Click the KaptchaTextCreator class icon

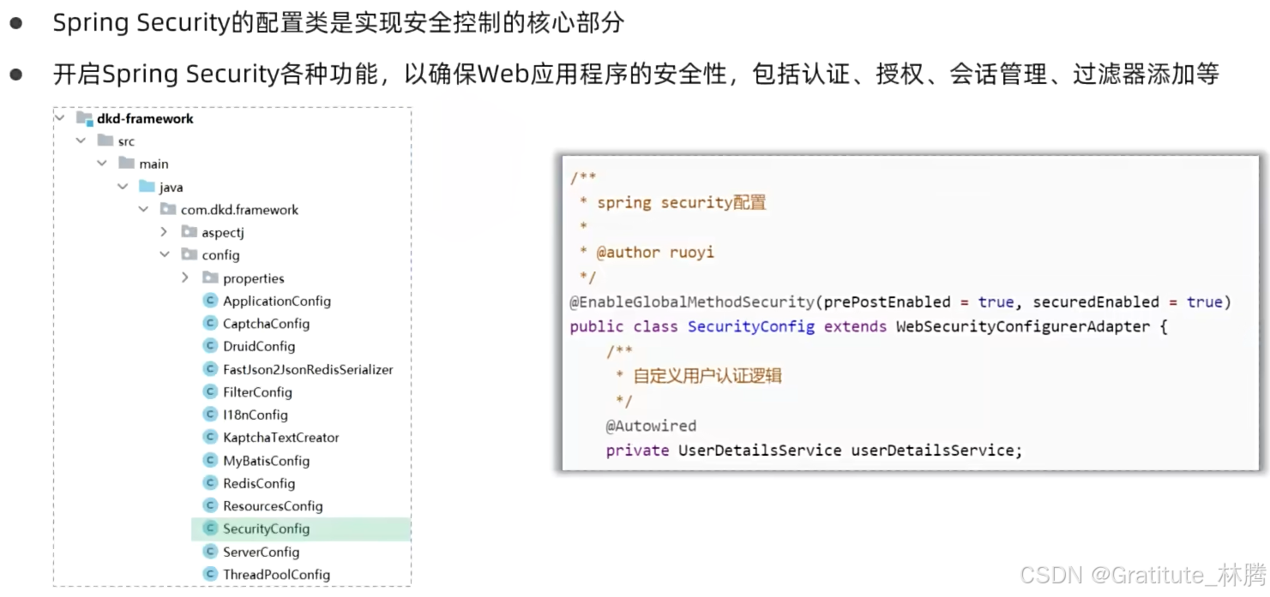tap(210, 437)
